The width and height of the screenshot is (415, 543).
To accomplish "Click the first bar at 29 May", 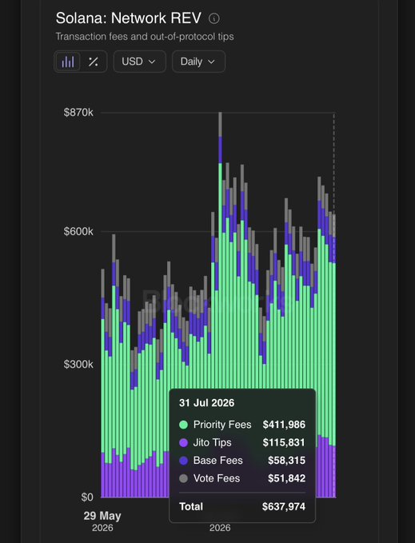I will (103, 383).
